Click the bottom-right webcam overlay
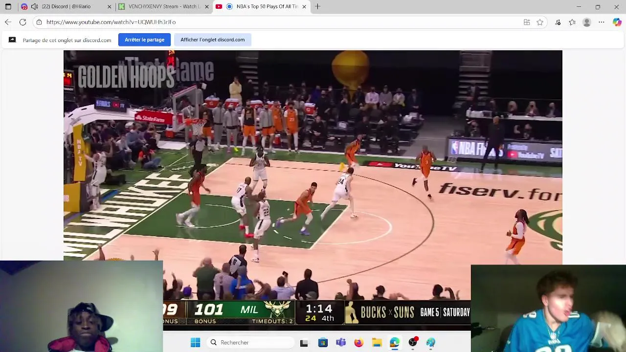The image size is (626, 352). [548, 308]
